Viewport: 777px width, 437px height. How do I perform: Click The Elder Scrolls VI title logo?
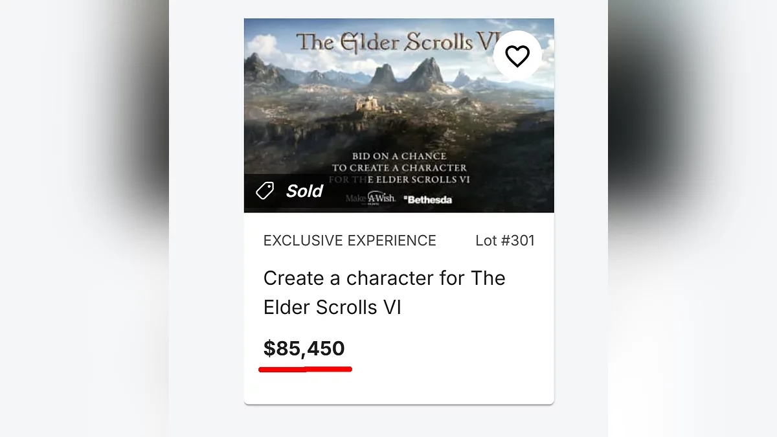pos(394,43)
